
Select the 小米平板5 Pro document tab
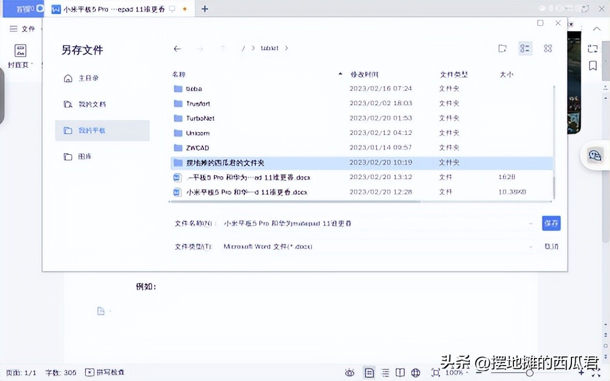[118, 9]
